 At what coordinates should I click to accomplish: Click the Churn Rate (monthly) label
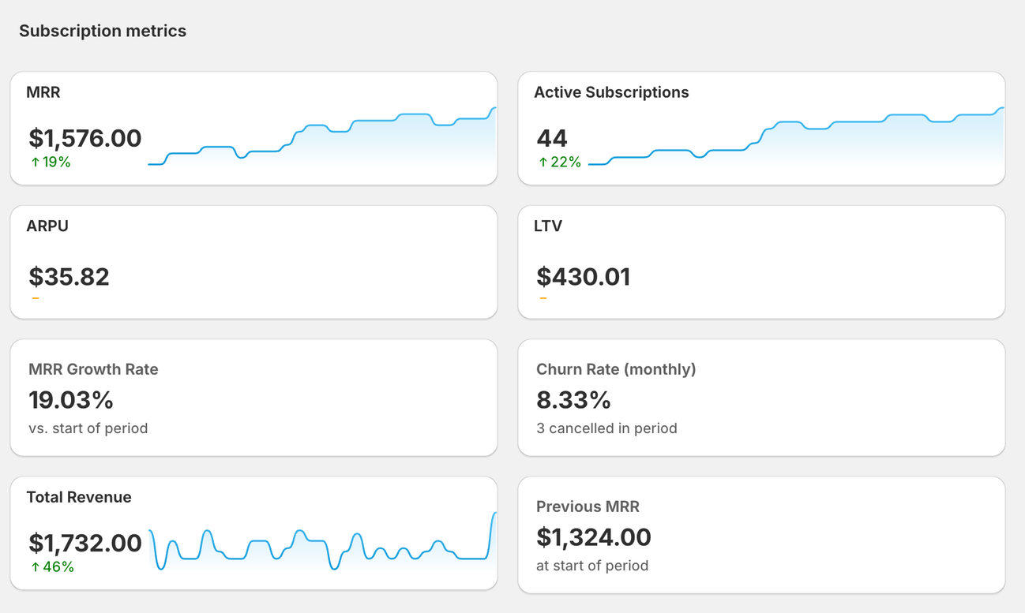[616, 368]
